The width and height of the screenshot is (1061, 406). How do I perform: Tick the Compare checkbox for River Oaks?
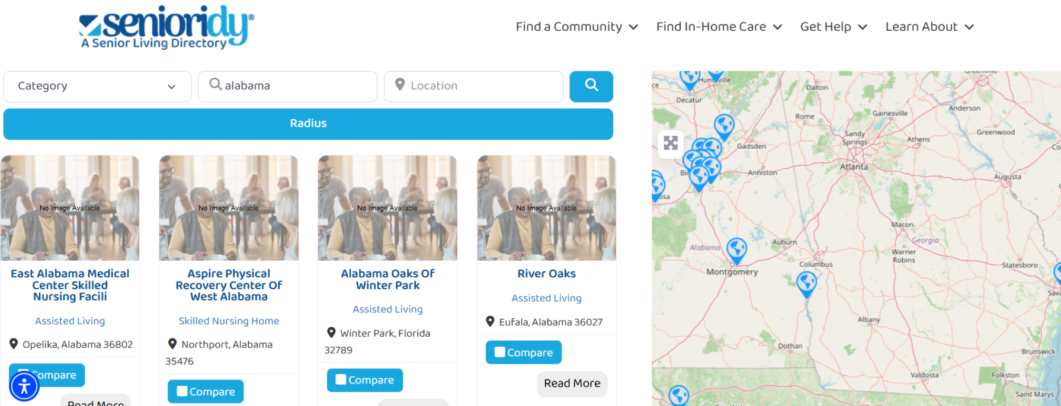tap(500, 352)
